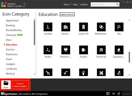Image resolution: width=132 pixels, height=96 pixels.
Task: Click the Open folder icon
Action: pyautogui.click(x=6, y=85)
